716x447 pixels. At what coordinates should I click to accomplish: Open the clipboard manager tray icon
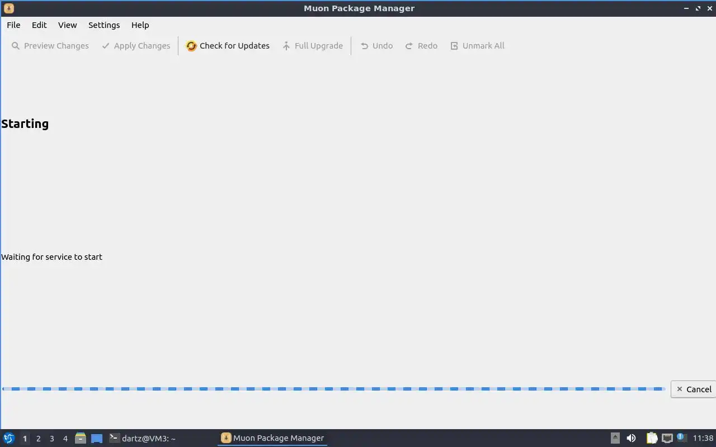[x=652, y=438]
